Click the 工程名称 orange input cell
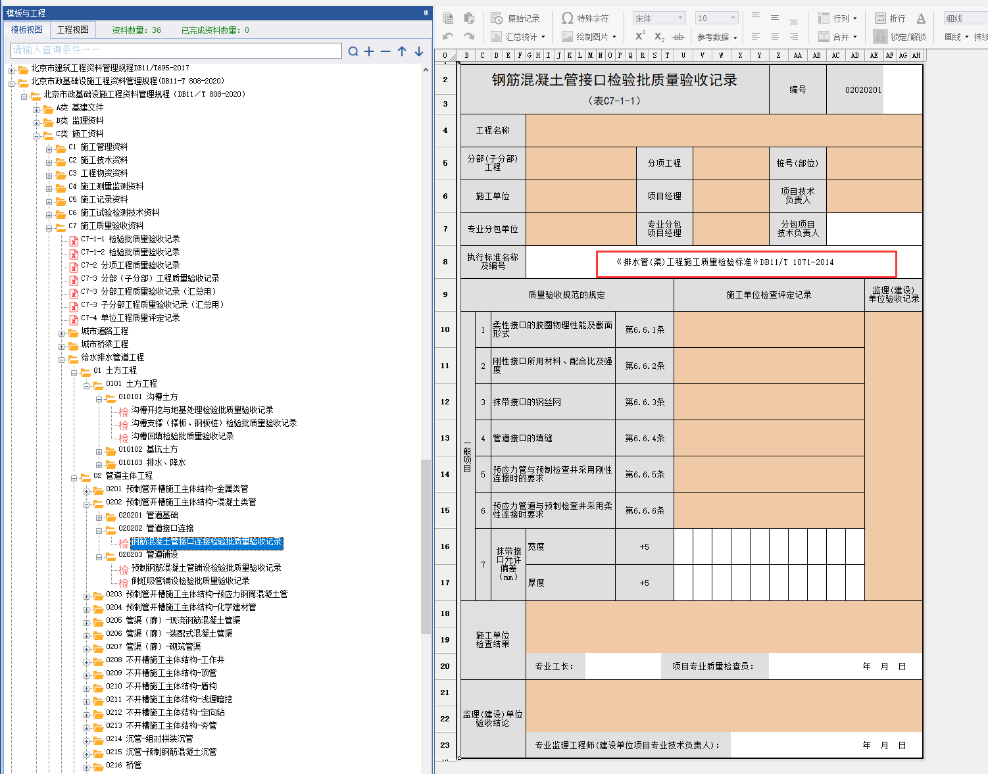 coord(724,130)
